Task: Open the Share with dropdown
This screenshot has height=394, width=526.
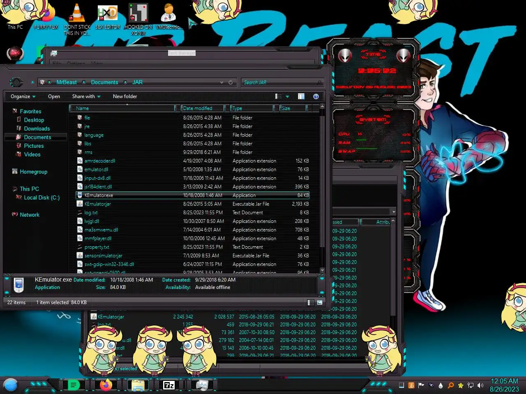Action: click(86, 96)
